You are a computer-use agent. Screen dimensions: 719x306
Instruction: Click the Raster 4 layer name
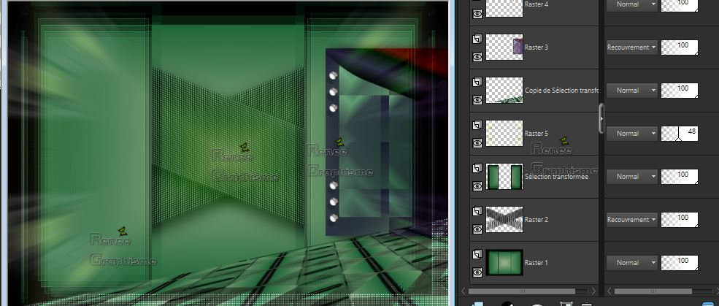click(x=536, y=4)
